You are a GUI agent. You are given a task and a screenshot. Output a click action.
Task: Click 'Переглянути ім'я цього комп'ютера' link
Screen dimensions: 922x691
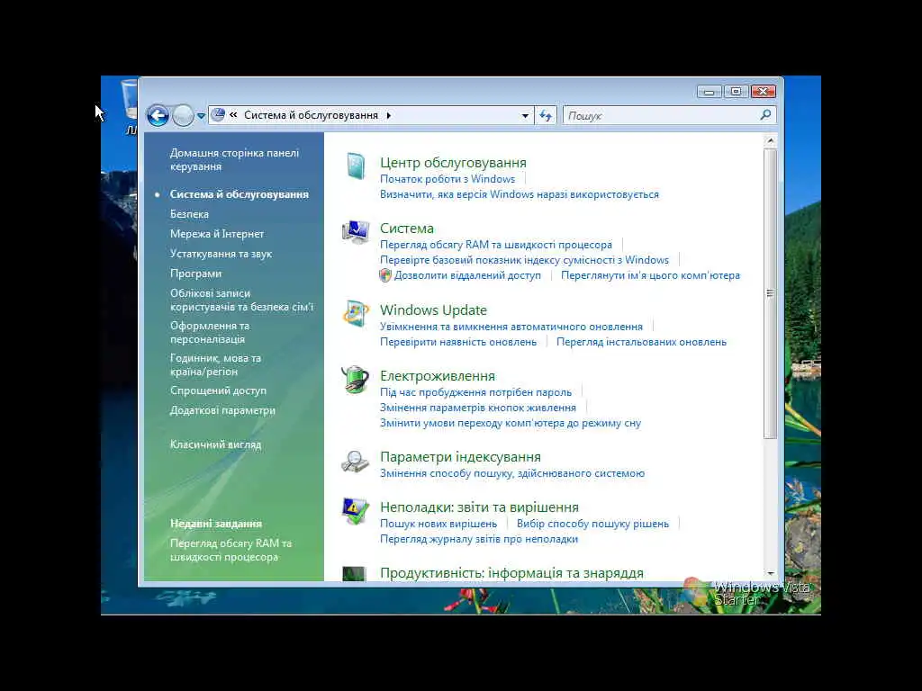pos(650,275)
